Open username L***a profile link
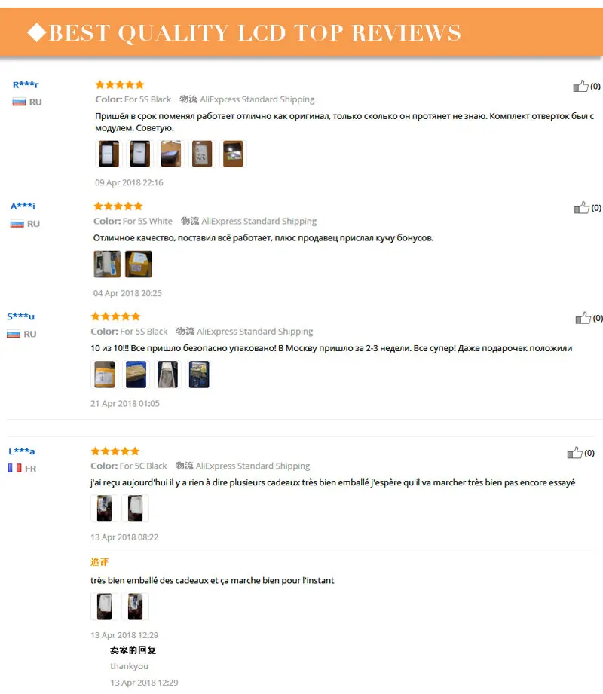Viewport: 603px width, 694px height. [22, 451]
